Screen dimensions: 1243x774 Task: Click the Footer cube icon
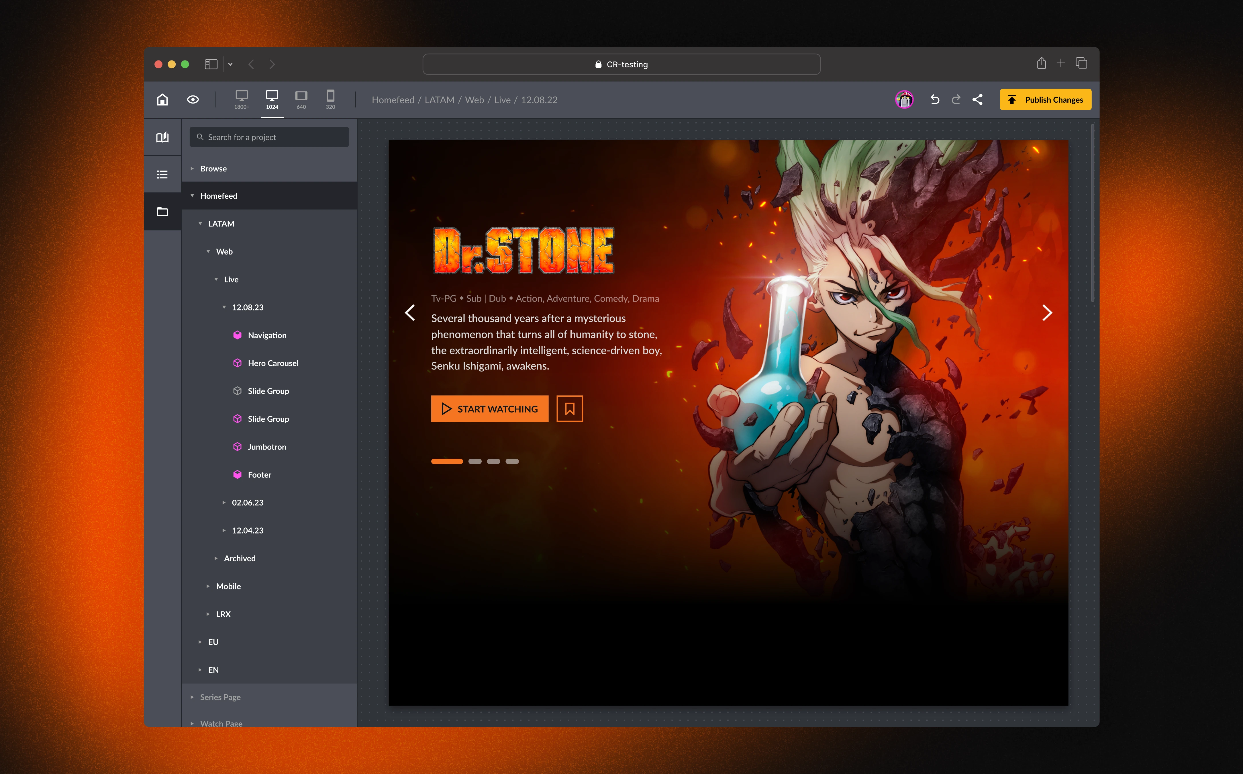(x=237, y=474)
